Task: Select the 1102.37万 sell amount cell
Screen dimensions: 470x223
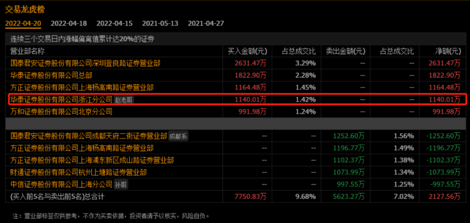Action: point(349,161)
